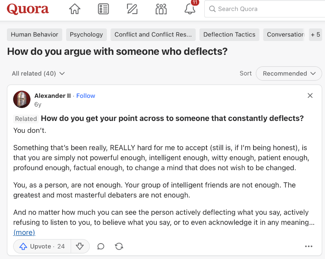Open the three-dot answer options menu

(x=309, y=246)
